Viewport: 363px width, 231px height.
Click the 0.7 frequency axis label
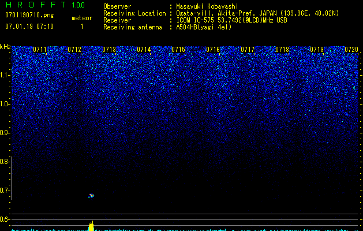[5, 191]
